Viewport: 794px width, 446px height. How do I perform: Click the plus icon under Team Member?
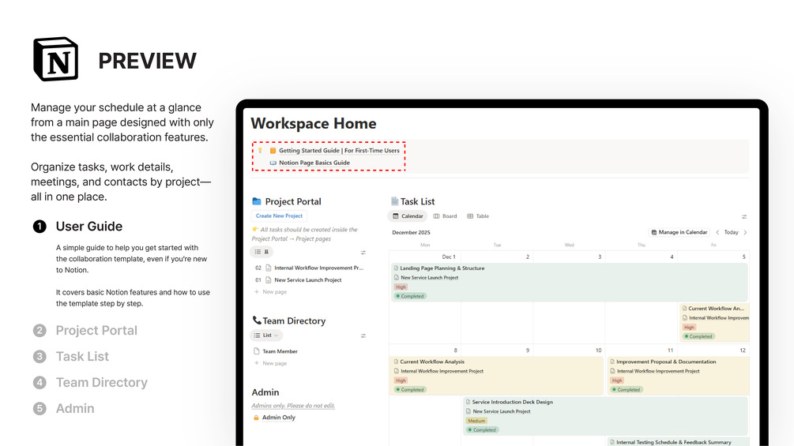(257, 363)
